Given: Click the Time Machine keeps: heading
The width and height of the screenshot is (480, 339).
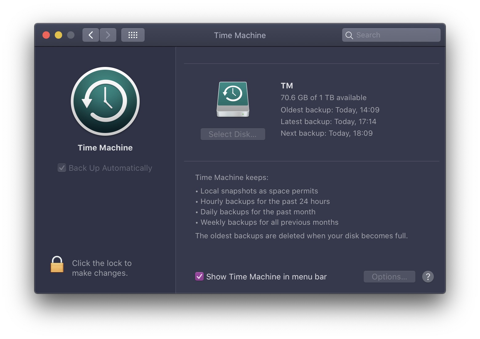Looking at the screenshot, I should [x=232, y=177].
